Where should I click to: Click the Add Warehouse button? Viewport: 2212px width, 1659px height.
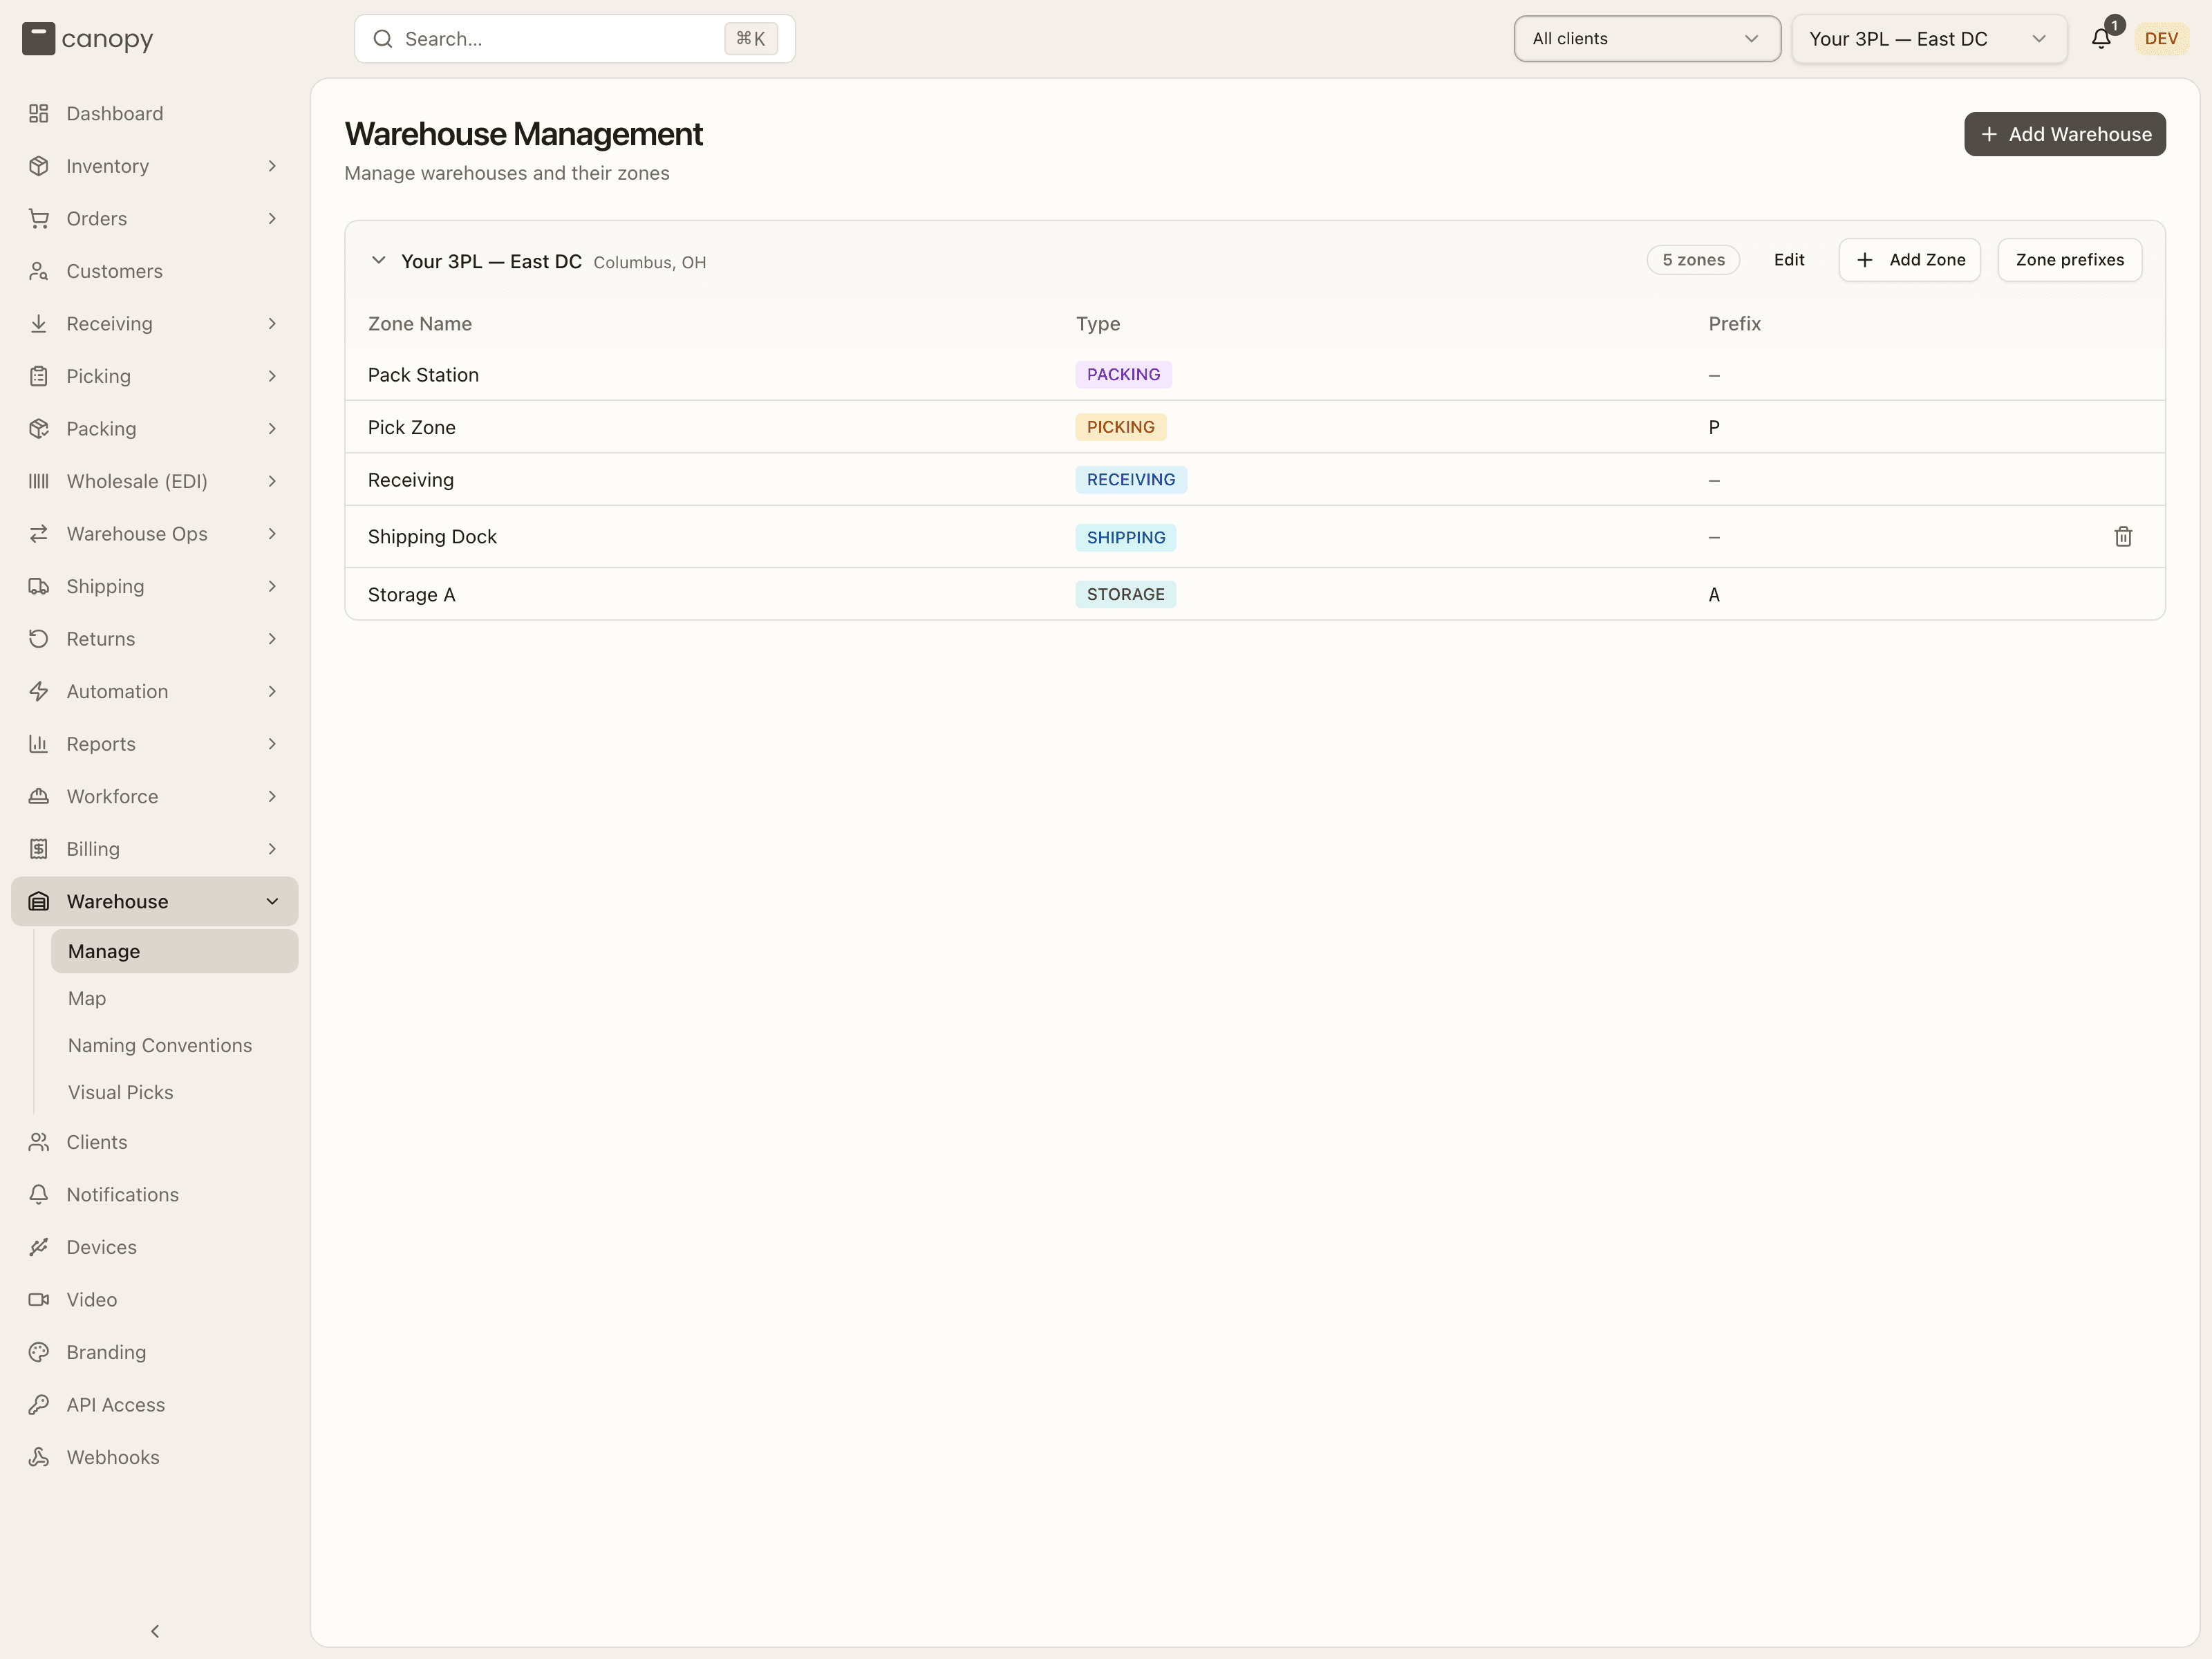coord(2064,134)
